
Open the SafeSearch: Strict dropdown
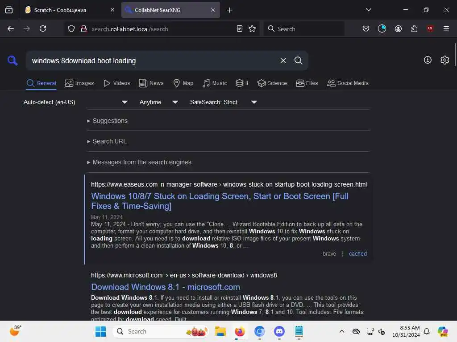pos(223,102)
